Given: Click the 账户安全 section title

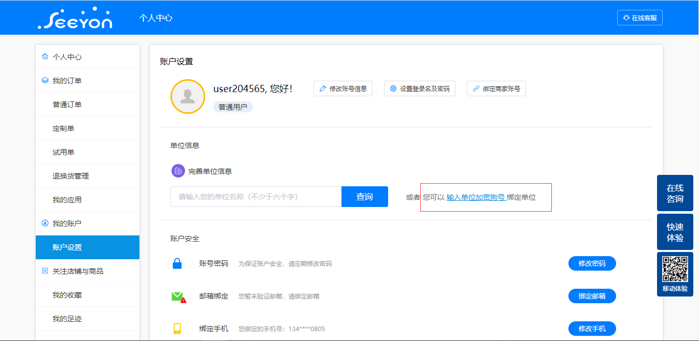Looking at the screenshot, I should tap(185, 239).
